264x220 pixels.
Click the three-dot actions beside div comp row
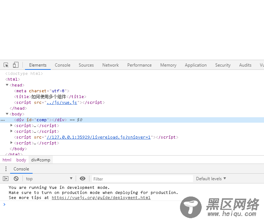coord(3,120)
